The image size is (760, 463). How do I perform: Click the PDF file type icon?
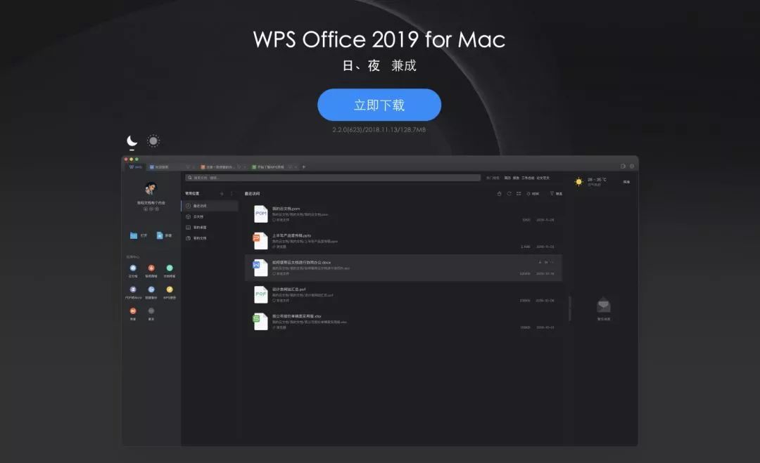click(x=261, y=294)
